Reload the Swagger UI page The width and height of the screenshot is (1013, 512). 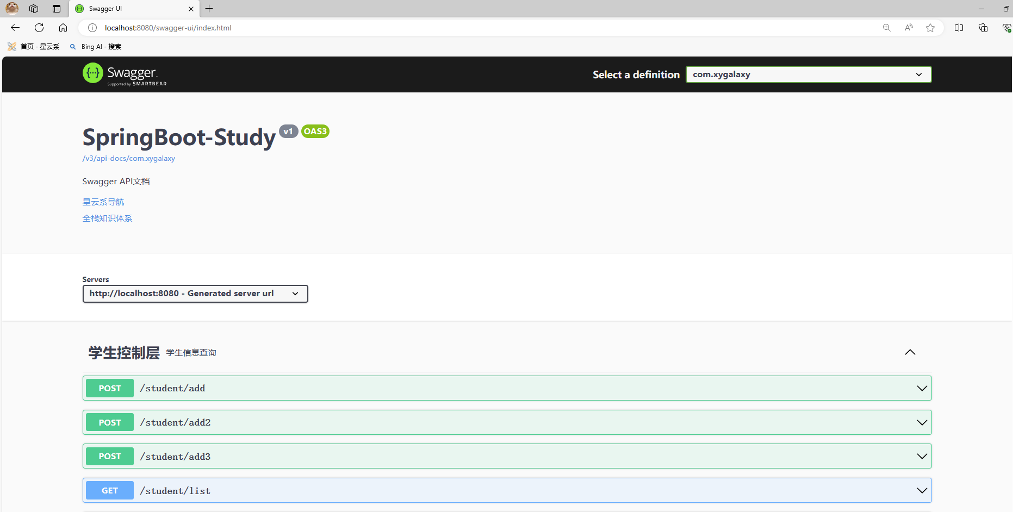[39, 28]
